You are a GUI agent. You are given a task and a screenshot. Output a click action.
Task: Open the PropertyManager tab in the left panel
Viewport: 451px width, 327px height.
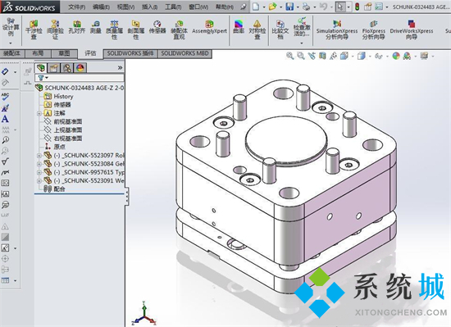pyautogui.click(x=54, y=68)
